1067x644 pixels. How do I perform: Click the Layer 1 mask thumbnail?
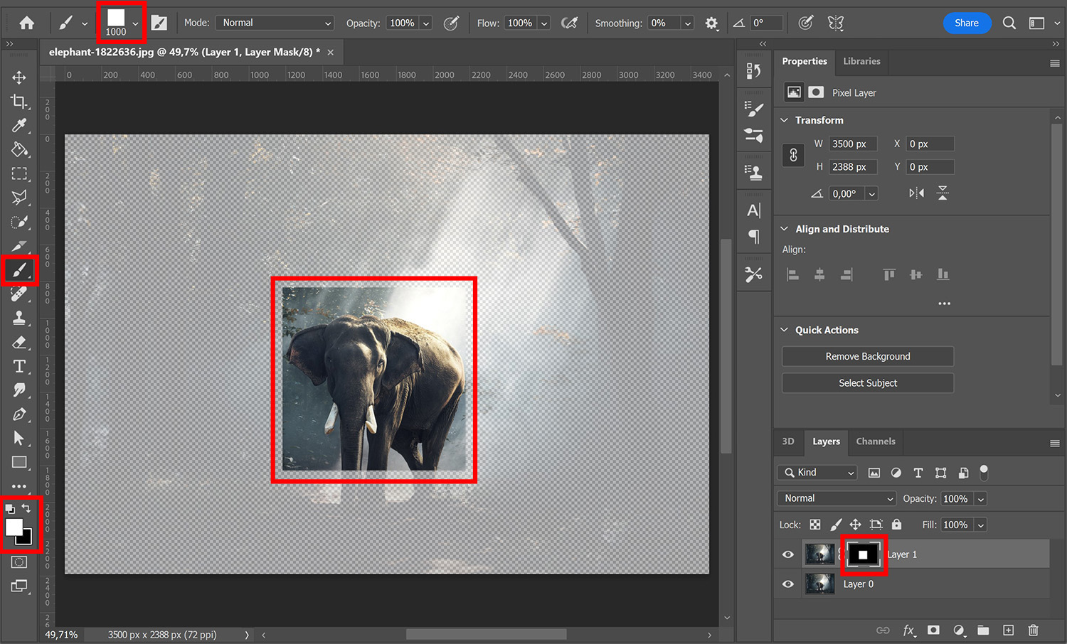pos(864,554)
